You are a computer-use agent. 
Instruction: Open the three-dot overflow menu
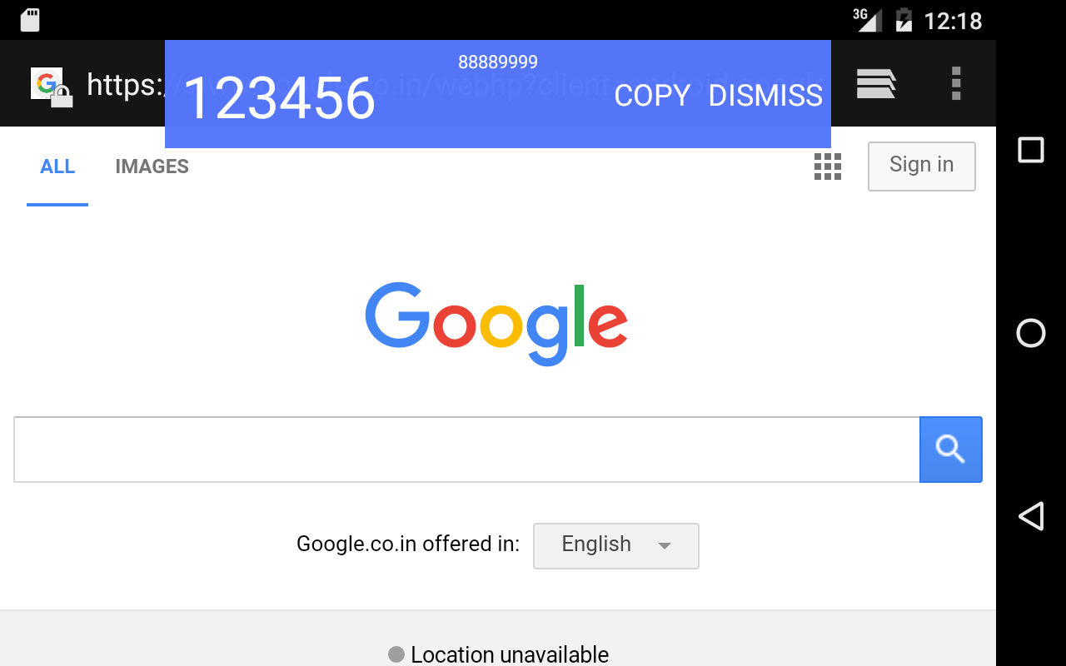[956, 83]
